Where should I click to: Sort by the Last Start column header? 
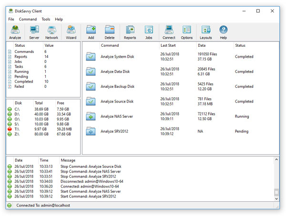coord(168,46)
